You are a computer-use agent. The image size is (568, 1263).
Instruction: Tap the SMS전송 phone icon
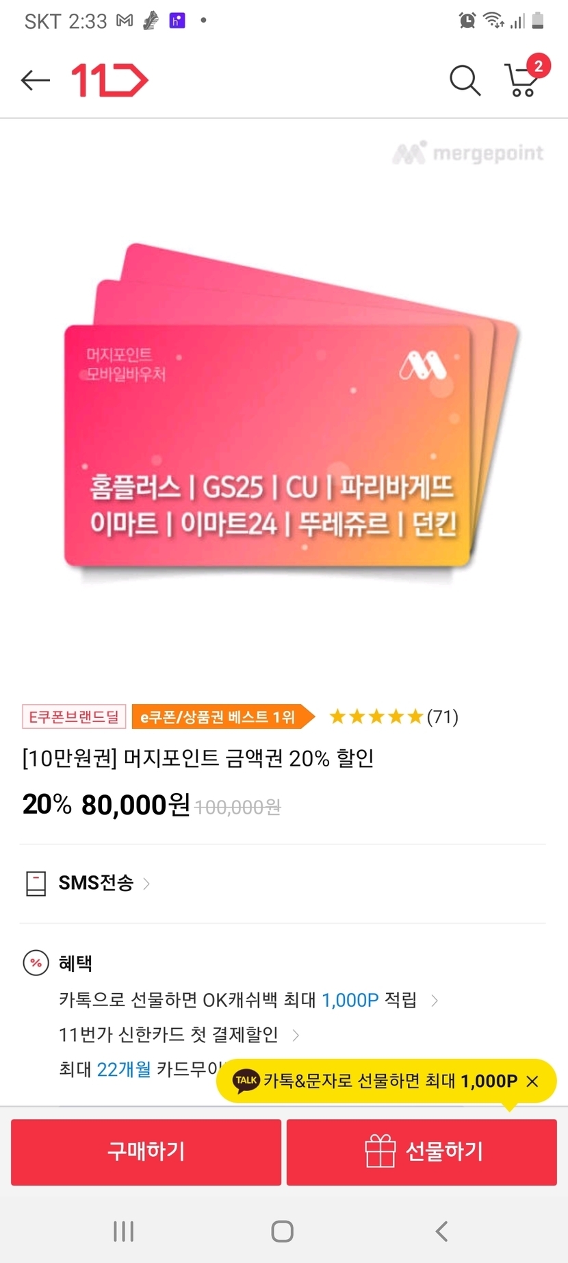(x=36, y=884)
